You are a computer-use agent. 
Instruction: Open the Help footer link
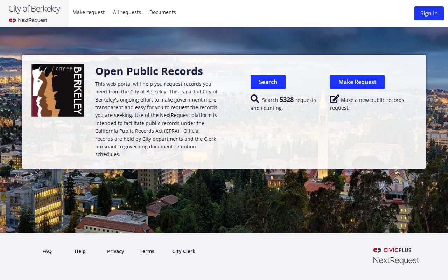coord(80,251)
